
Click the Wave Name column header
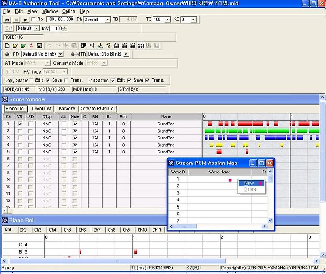click(220, 172)
